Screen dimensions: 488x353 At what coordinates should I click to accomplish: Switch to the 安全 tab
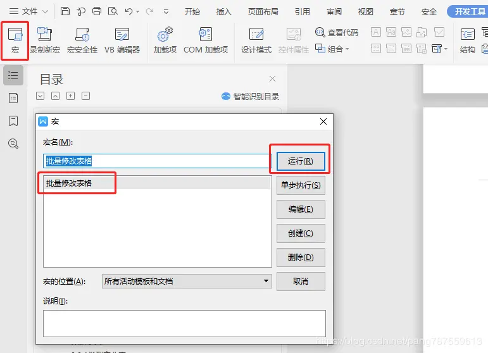tap(429, 11)
